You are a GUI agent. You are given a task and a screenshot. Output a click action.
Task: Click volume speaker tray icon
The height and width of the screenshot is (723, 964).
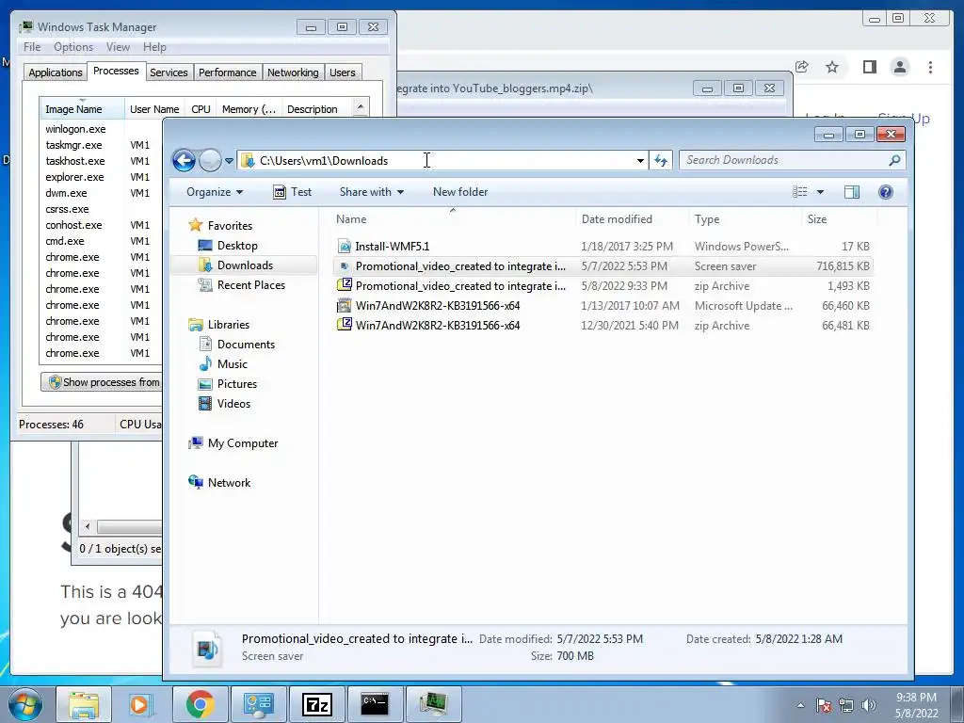(868, 705)
